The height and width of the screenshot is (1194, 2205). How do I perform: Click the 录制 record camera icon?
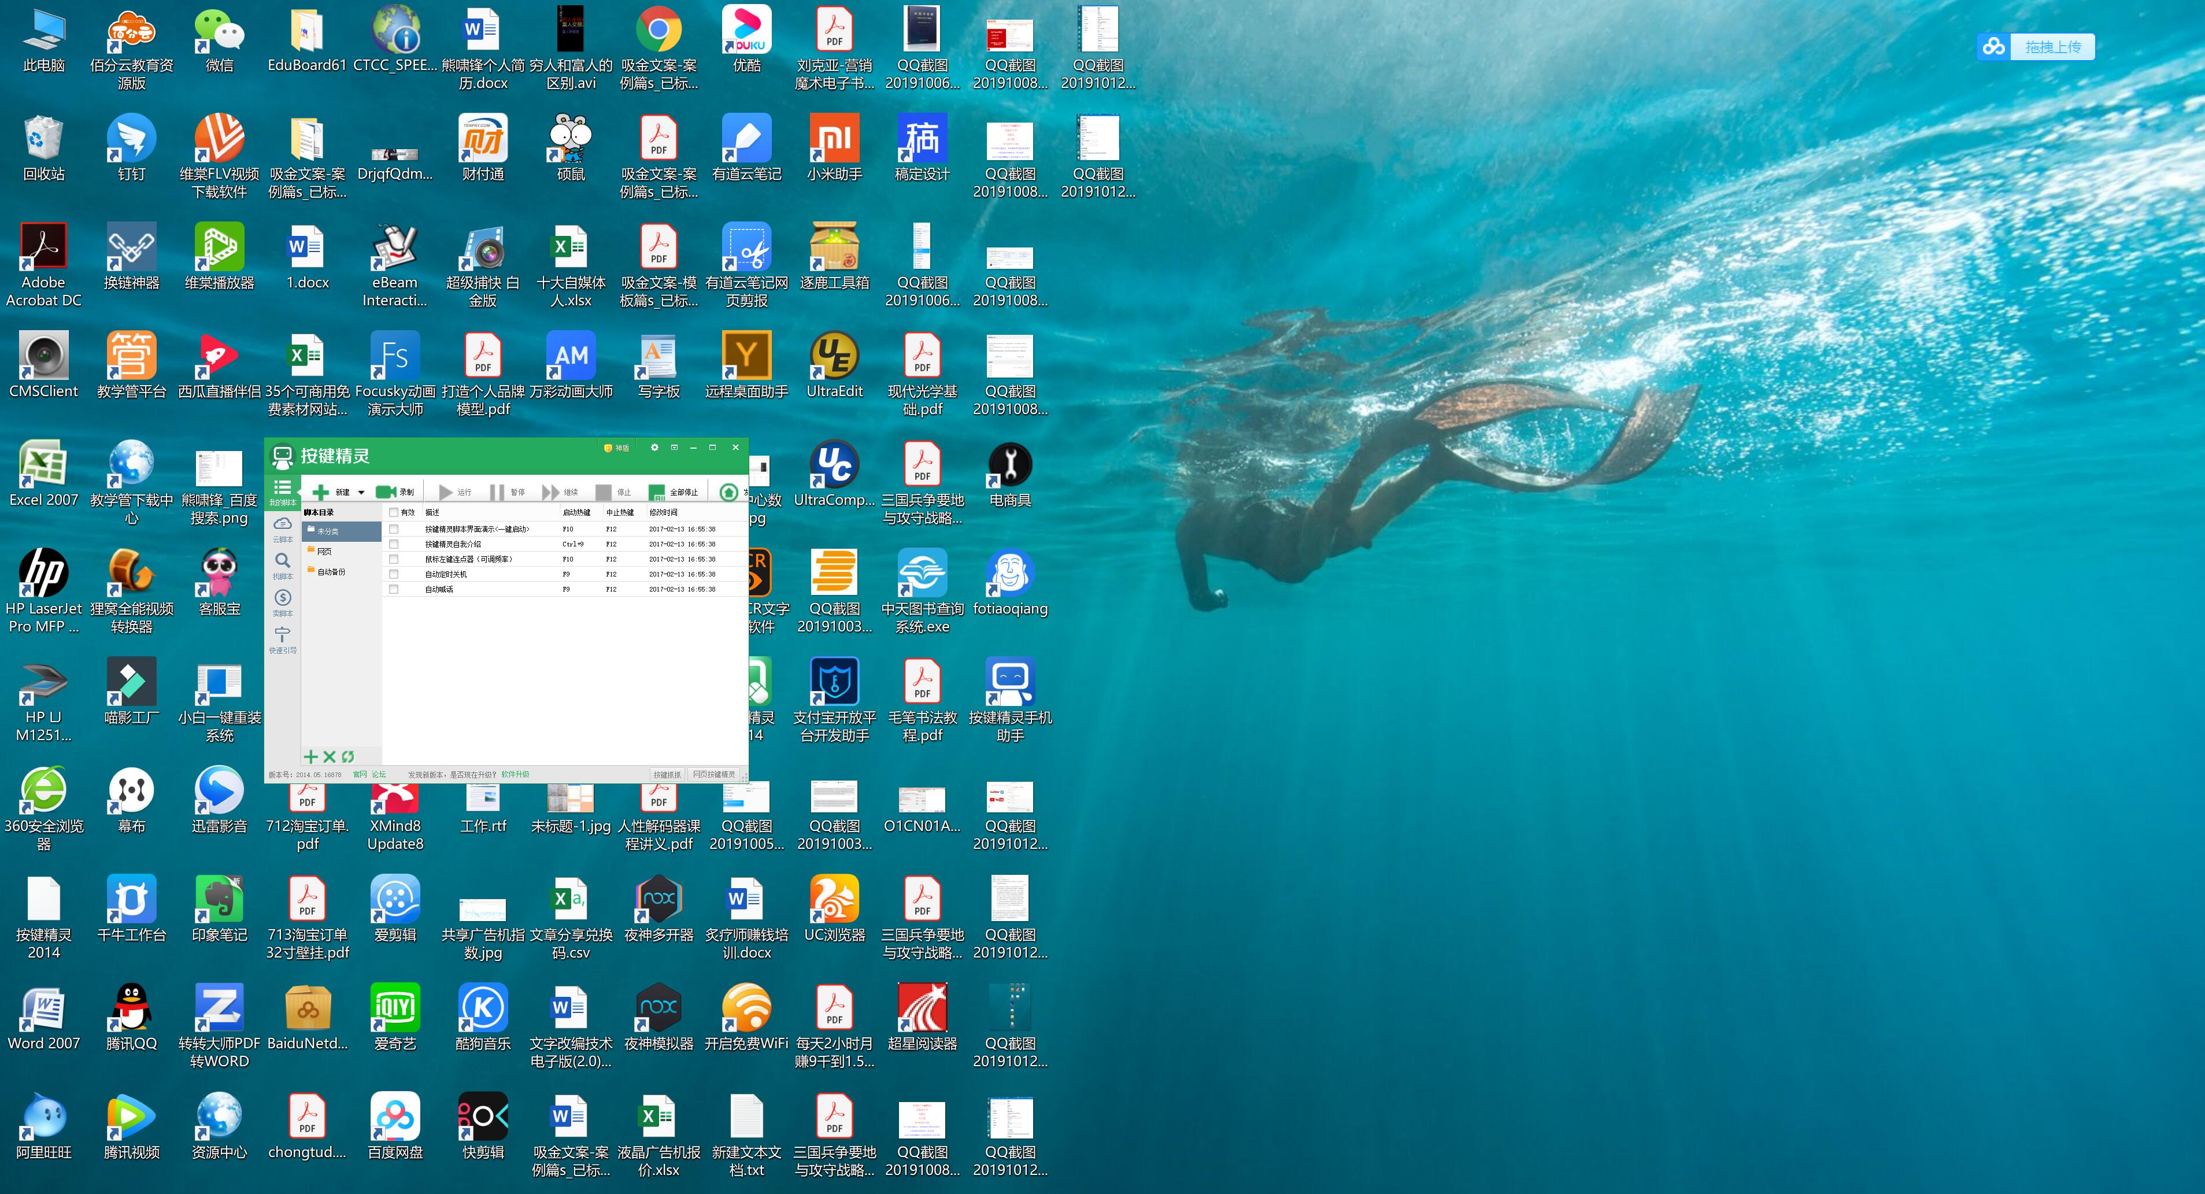click(x=385, y=492)
